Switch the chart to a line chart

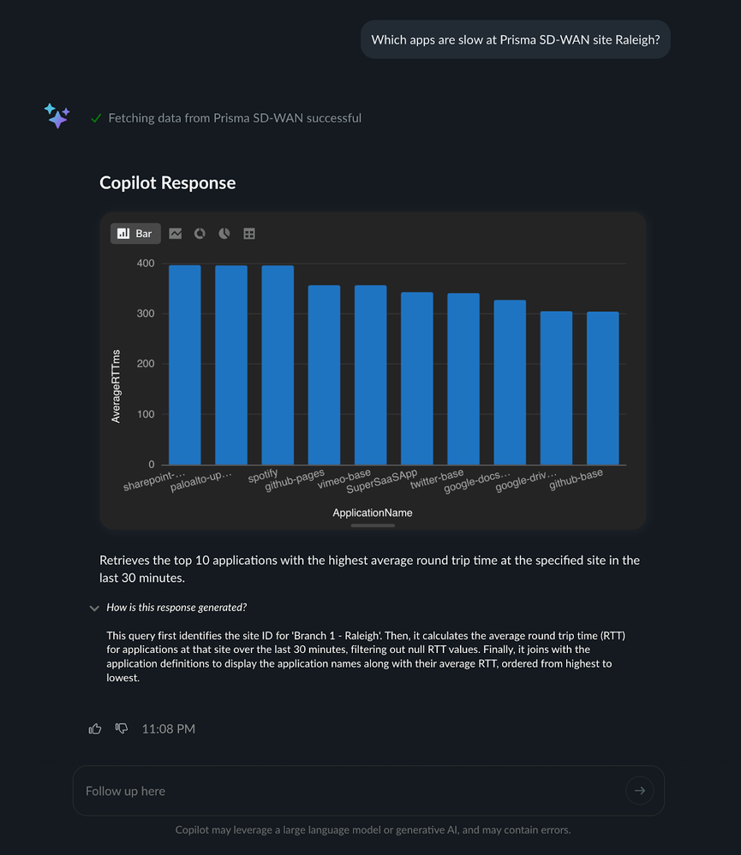point(176,233)
